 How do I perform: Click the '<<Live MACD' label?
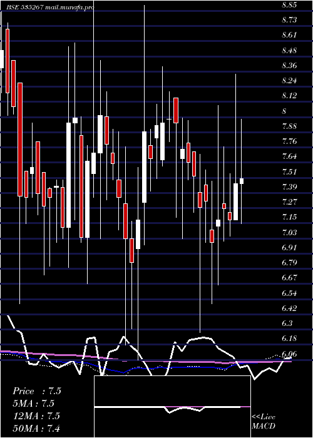(x=264, y=421)
